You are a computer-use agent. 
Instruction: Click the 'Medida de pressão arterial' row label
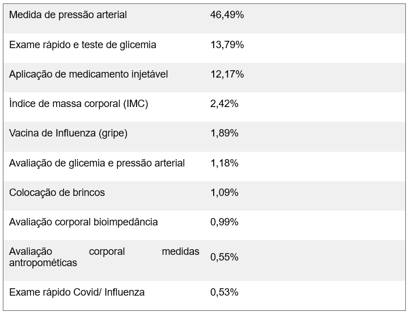click(68, 15)
